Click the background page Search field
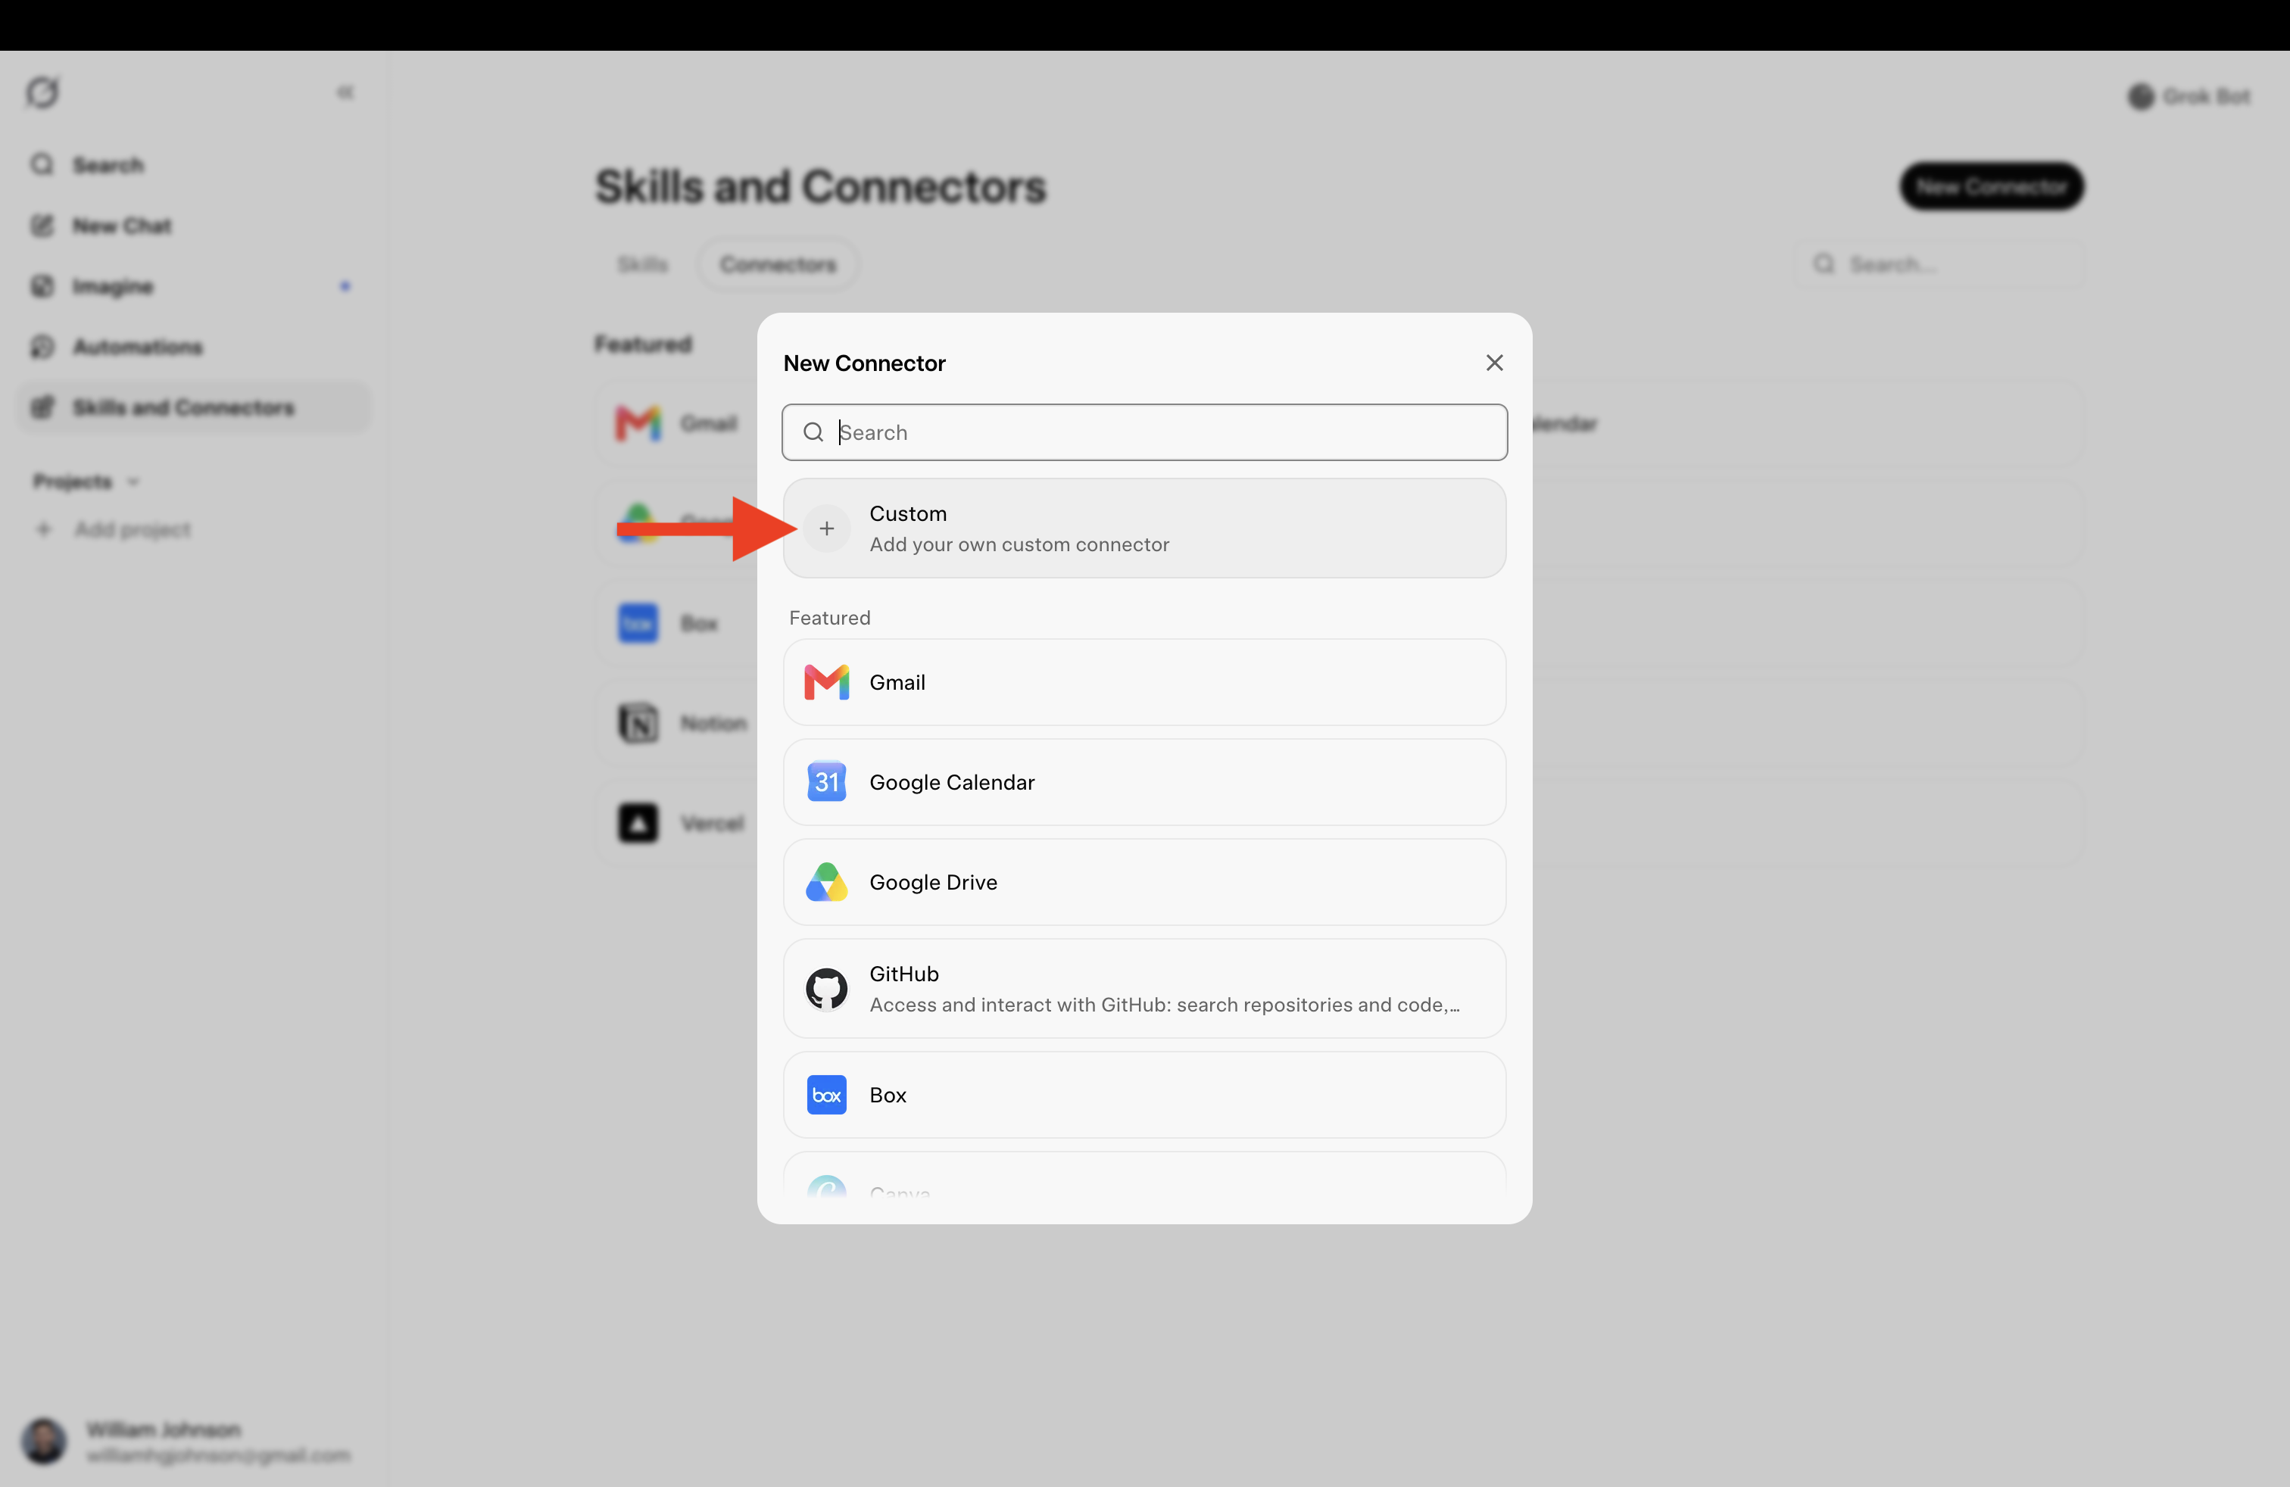The width and height of the screenshot is (2290, 1487). pos(1939,264)
